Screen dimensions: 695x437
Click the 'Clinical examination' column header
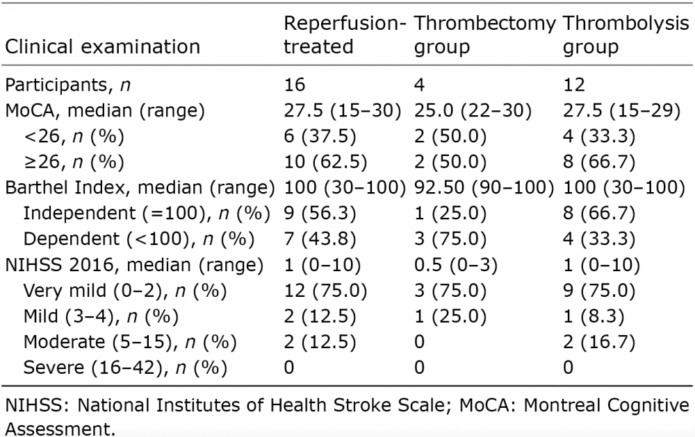click(103, 46)
